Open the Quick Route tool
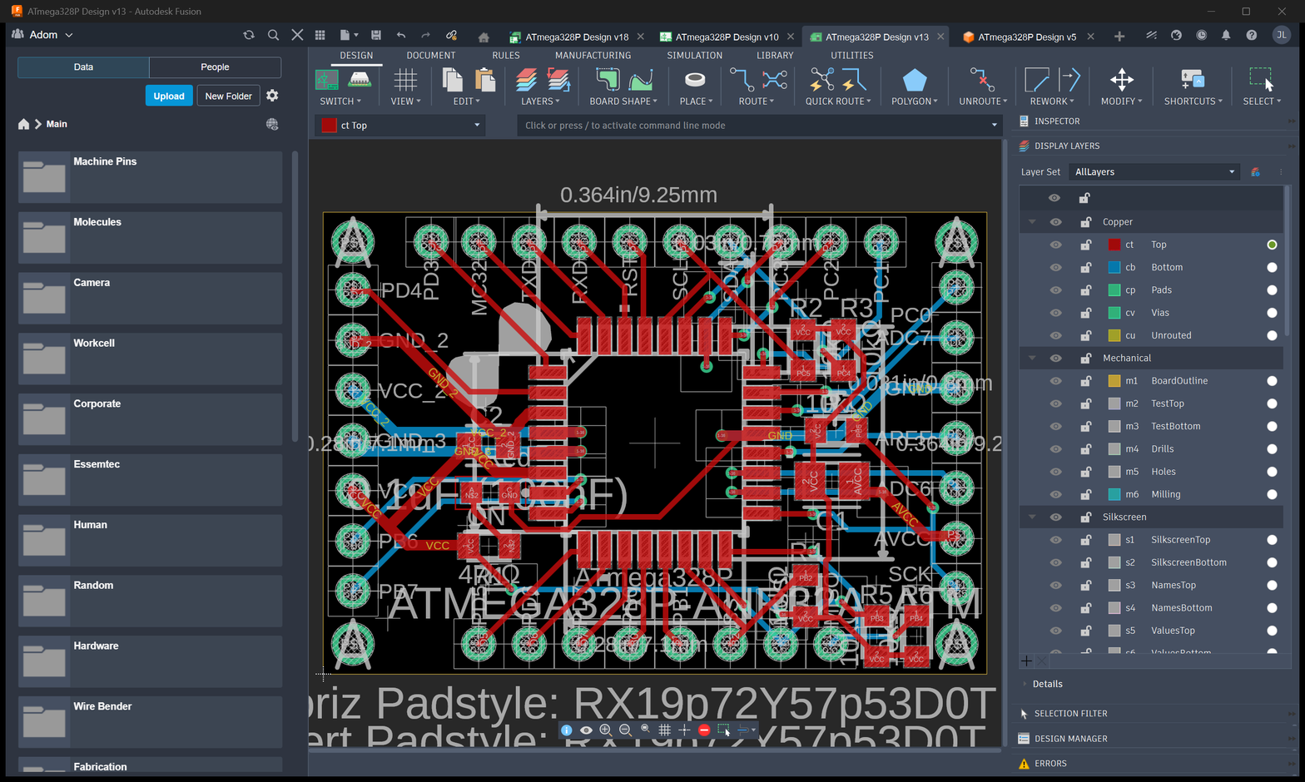The image size is (1305, 782). (837, 81)
